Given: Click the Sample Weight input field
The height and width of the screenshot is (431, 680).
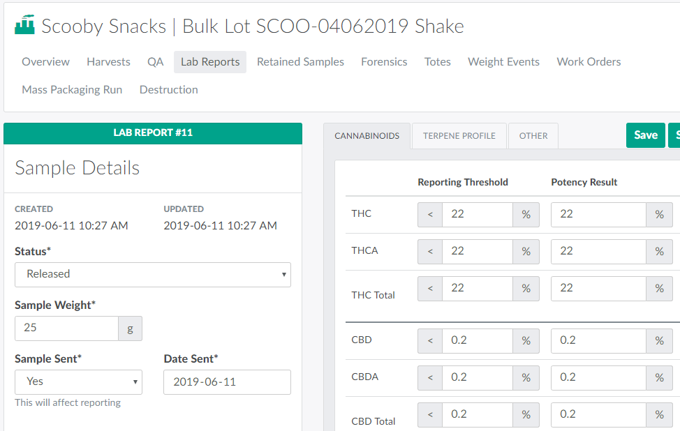Looking at the screenshot, I should pos(66,328).
